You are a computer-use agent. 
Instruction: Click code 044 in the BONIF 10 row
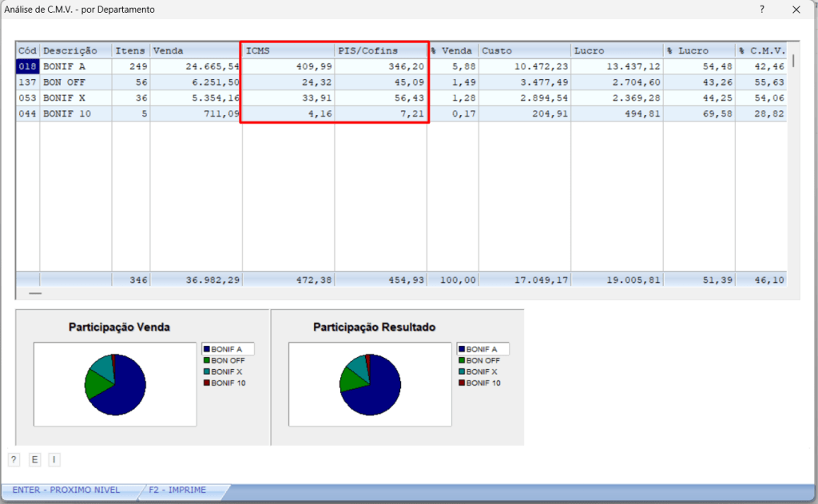(x=28, y=114)
